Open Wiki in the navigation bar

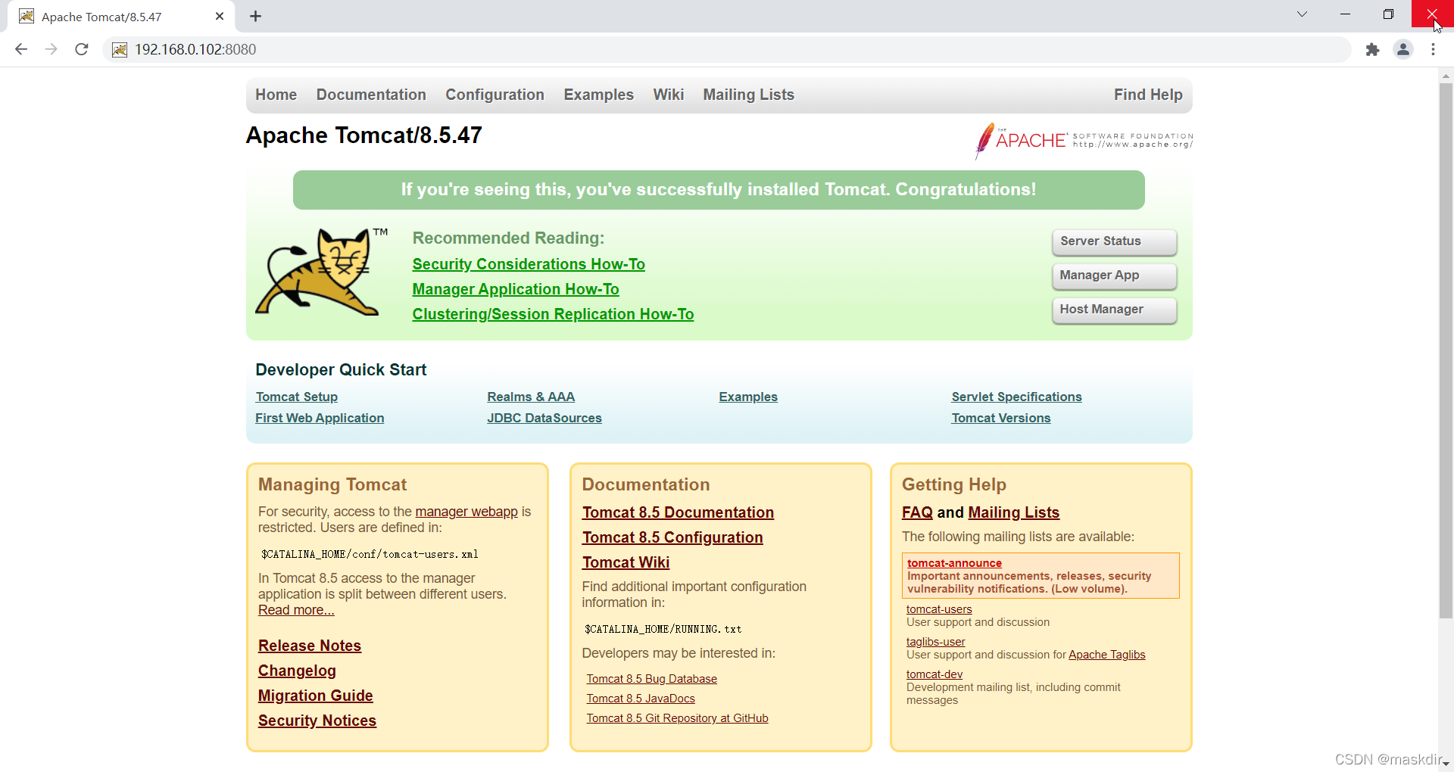pos(669,95)
